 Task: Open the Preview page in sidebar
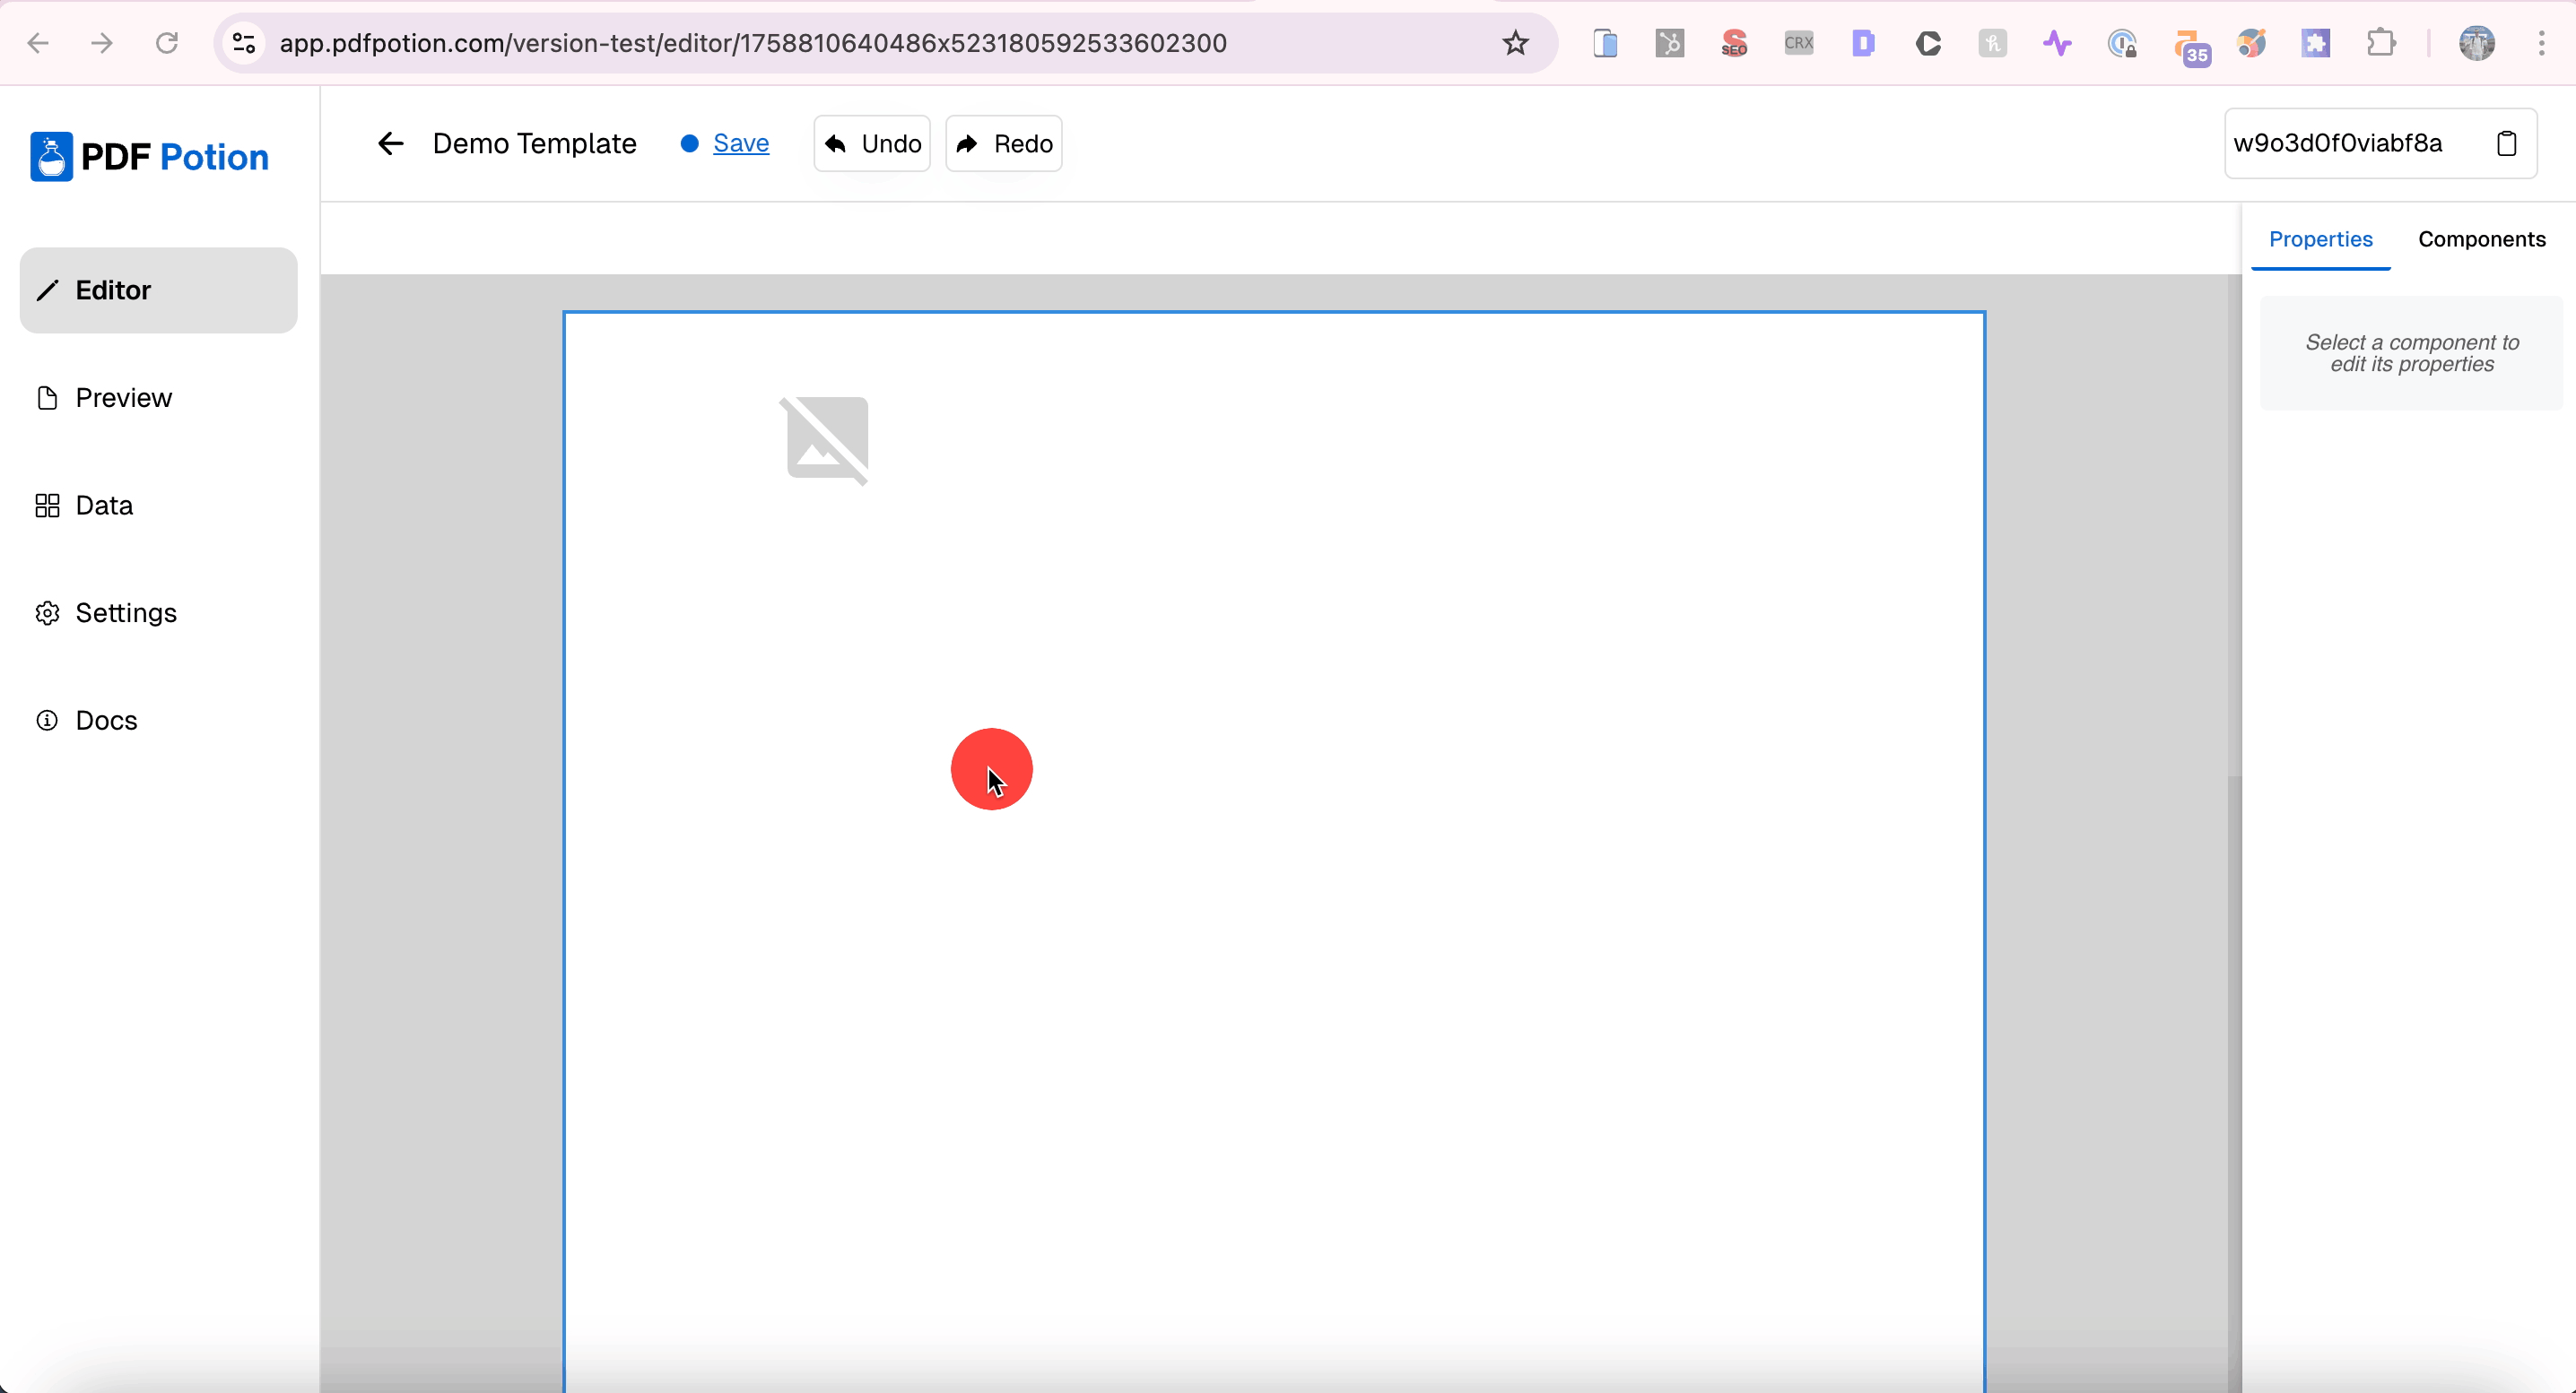[123, 398]
